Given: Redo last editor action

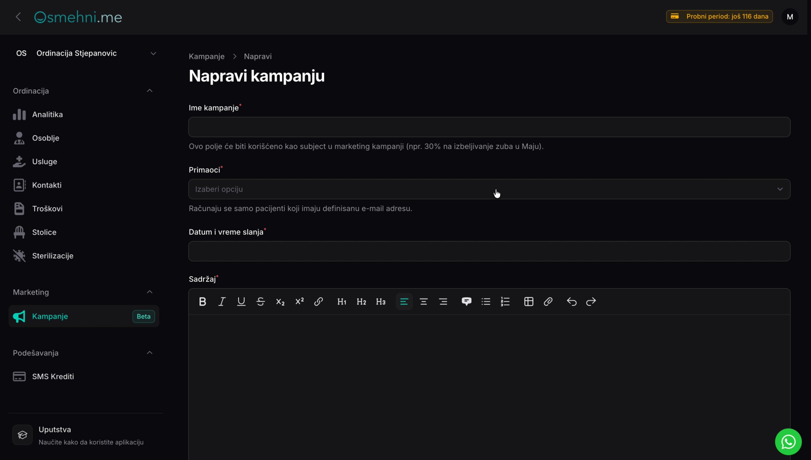Looking at the screenshot, I should click(x=591, y=302).
